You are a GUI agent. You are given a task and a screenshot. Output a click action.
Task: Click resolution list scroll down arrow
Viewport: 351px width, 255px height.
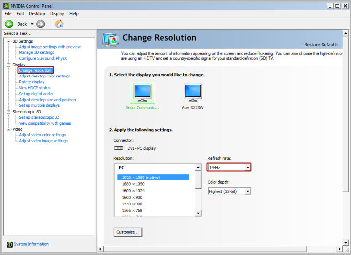198,213
